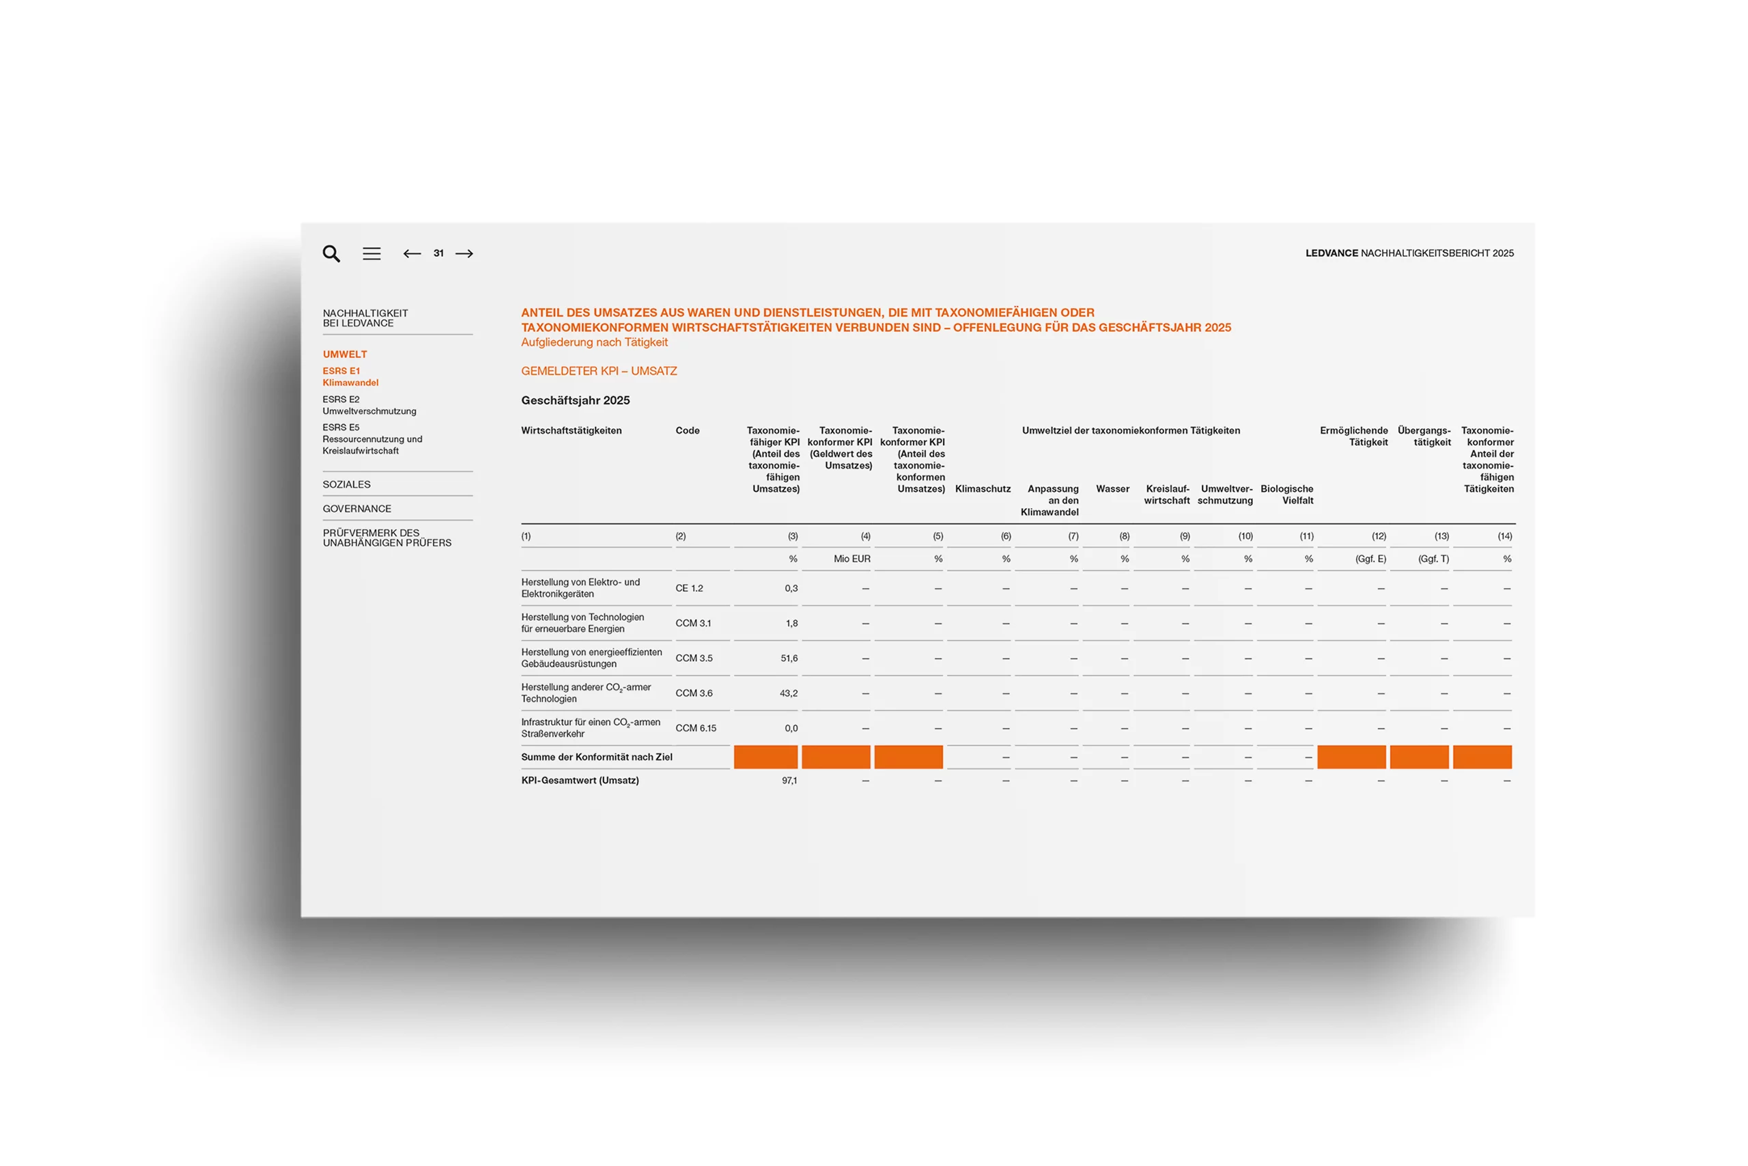Click column number (14) cell
Viewport: 1748px width, 1166px height.
[x=1505, y=536]
